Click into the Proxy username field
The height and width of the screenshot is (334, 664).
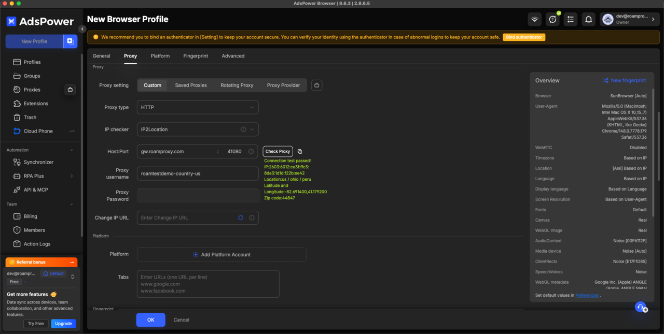[x=198, y=173]
